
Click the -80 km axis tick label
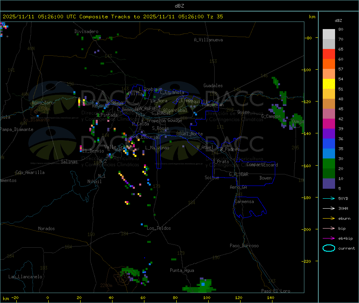pos(308,38)
